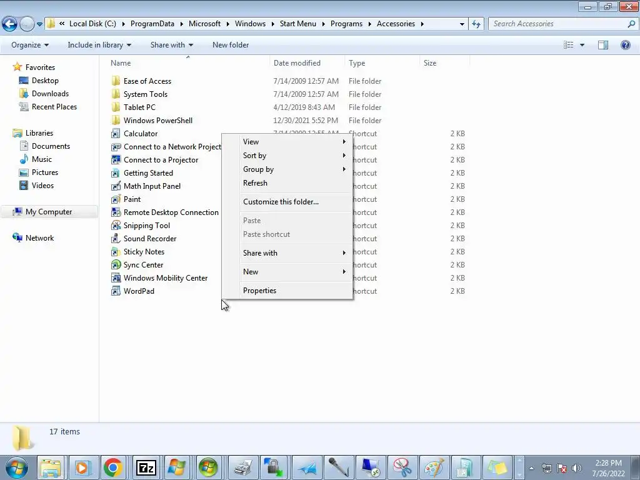
Task: Open the context menu's Share with submenu
Action: [295, 253]
